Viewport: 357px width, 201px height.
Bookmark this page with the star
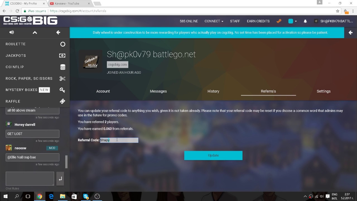click(337, 11)
